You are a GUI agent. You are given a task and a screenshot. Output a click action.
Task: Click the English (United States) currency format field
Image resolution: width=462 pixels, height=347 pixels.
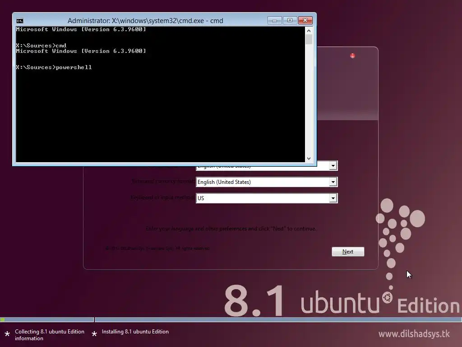coord(266,182)
